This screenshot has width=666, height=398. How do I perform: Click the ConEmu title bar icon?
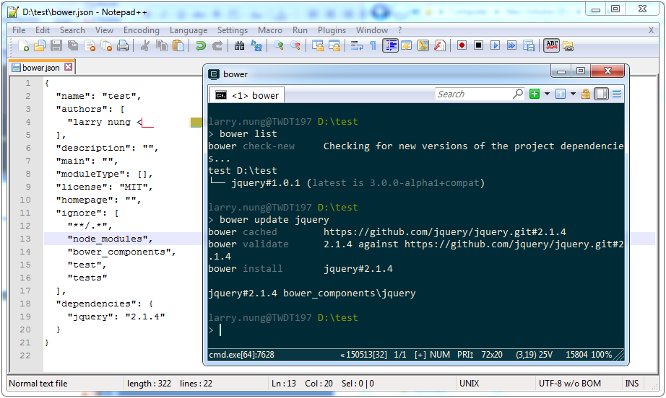[x=214, y=74]
